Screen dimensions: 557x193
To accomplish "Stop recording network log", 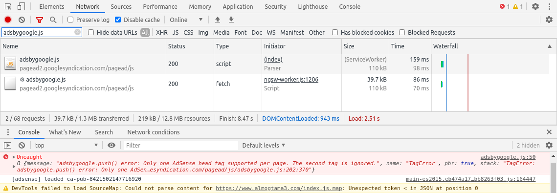I will click(8, 20).
